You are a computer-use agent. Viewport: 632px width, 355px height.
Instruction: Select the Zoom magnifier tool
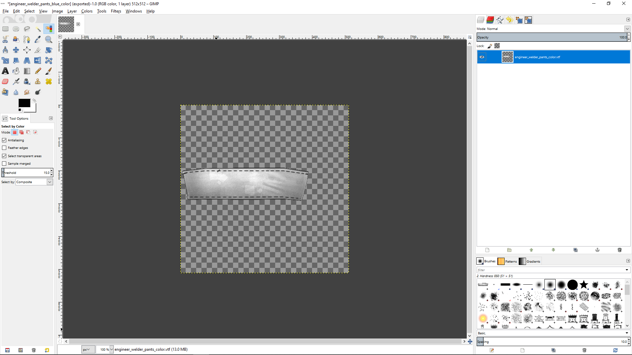pos(49,39)
